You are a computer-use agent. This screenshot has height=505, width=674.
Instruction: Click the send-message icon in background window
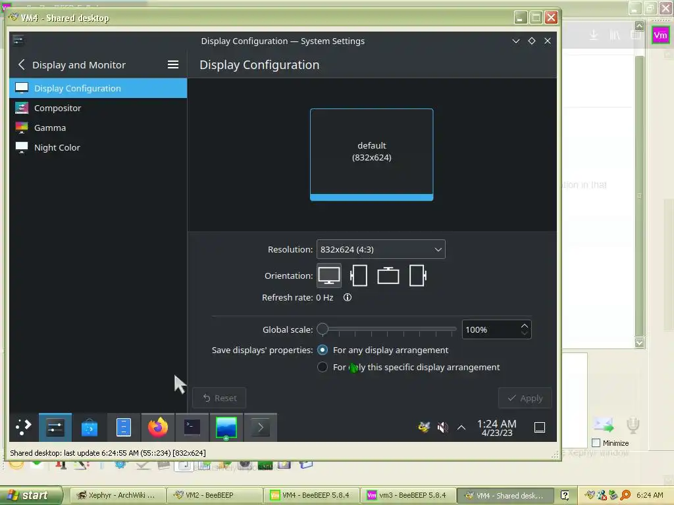point(604,425)
